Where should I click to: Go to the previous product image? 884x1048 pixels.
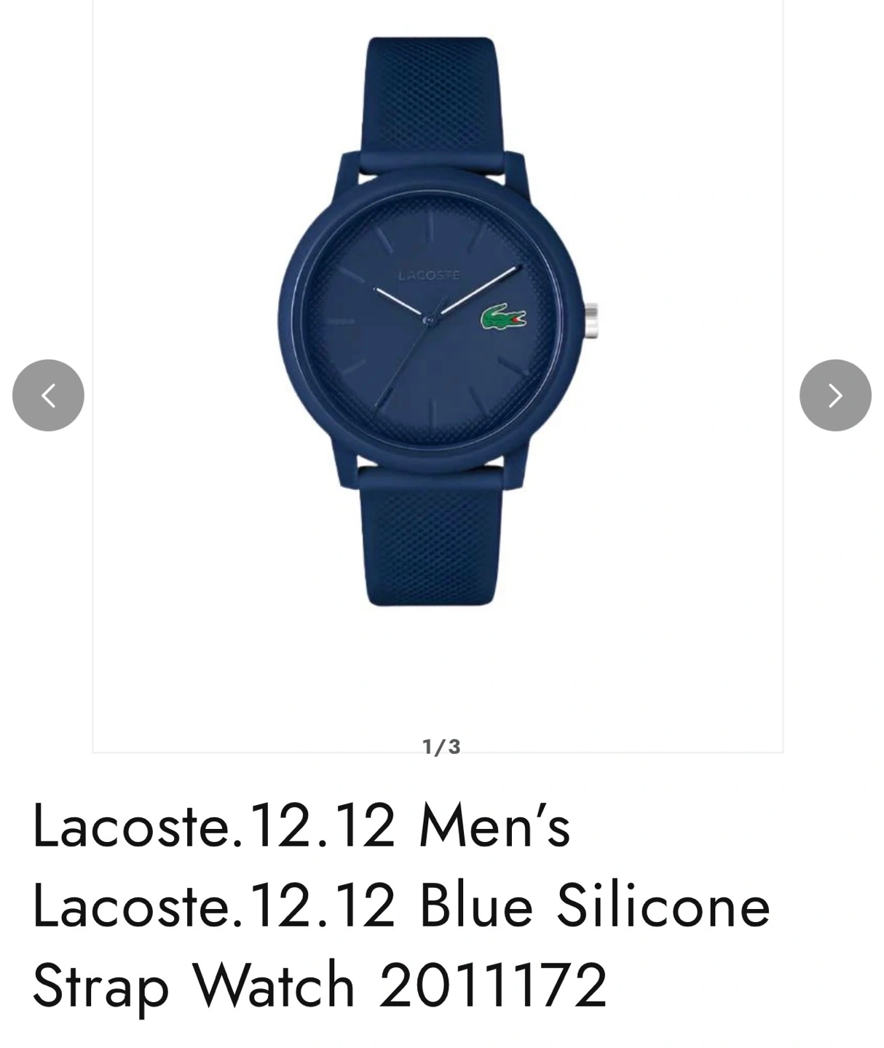click(48, 395)
